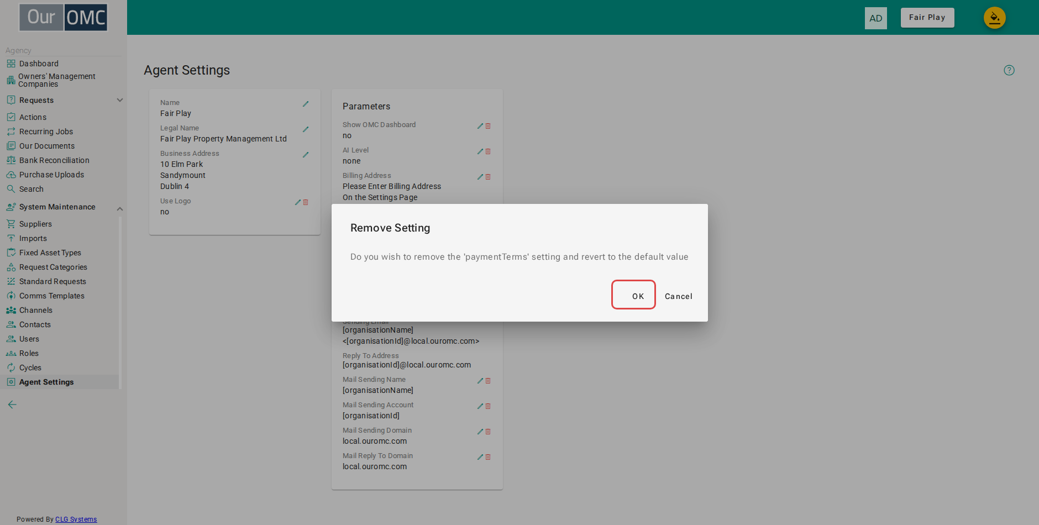Click the yellow theme paint bucket icon
The height and width of the screenshot is (525, 1039).
[x=994, y=18]
